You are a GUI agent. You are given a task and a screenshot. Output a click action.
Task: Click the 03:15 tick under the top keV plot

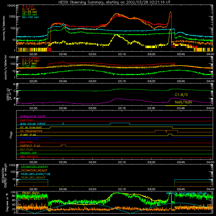click(122, 54)
